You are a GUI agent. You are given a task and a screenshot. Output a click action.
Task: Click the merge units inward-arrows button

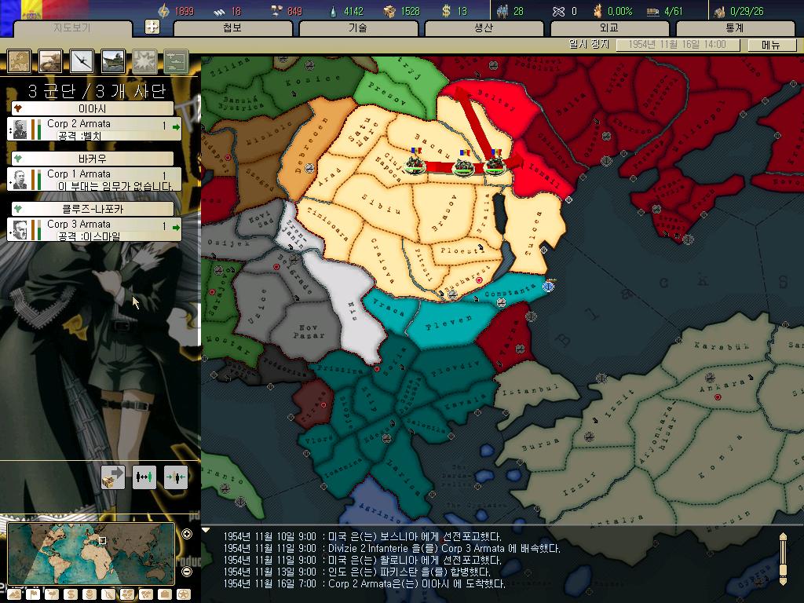176,477
